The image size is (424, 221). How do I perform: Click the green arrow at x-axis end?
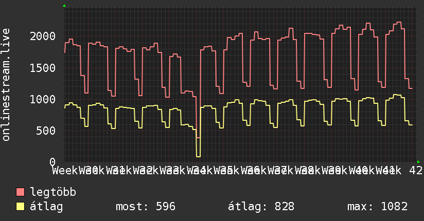click(x=418, y=162)
